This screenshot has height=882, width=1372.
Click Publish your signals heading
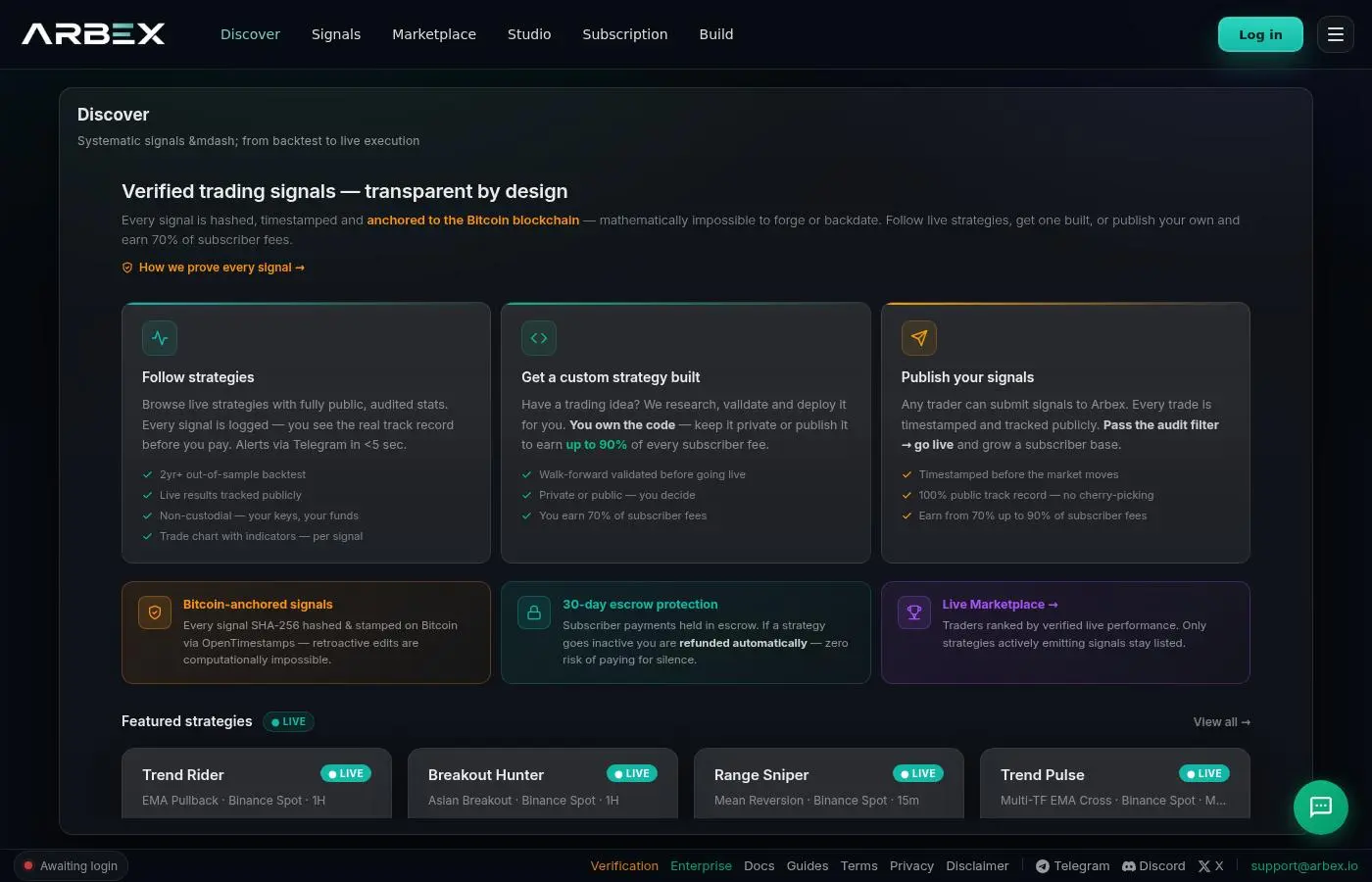click(967, 377)
